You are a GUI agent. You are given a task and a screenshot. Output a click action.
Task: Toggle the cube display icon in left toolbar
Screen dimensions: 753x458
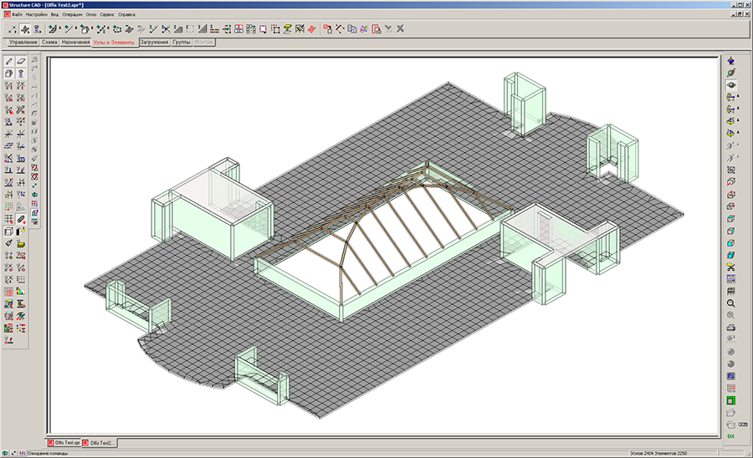pos(8,231)
